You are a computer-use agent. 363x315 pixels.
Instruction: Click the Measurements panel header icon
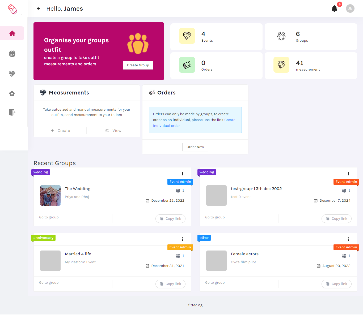[43, 93]
